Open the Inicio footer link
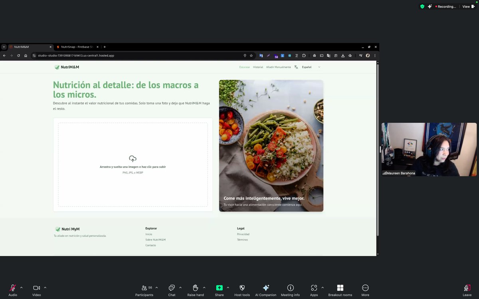 tap(148, 234)
